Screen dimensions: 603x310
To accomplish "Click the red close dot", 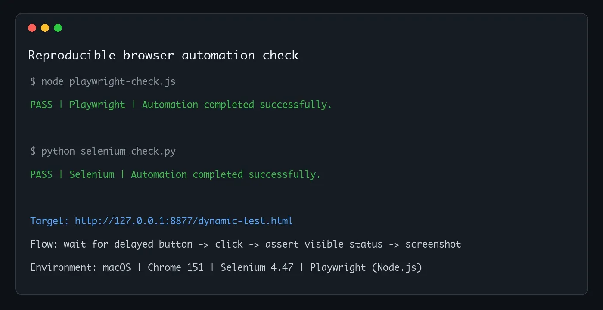I will click(x=32, y=28).
